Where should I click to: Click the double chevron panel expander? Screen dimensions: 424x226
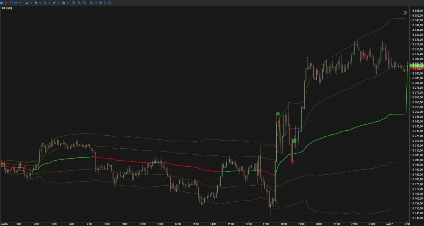(x=405, y=13)
